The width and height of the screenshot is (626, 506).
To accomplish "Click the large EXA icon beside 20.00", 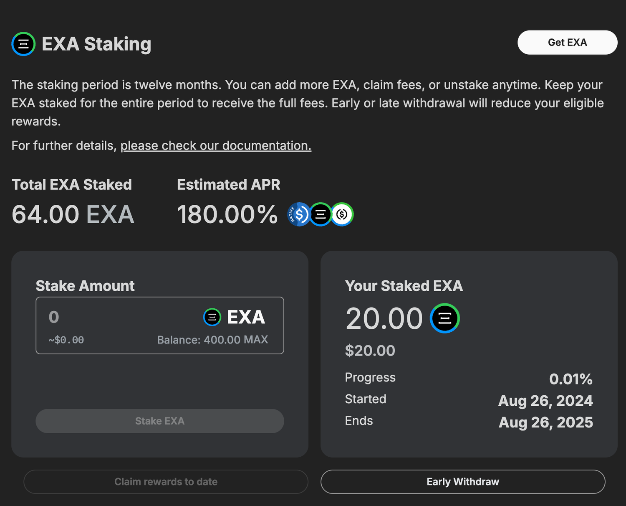I will coord(445,318).
